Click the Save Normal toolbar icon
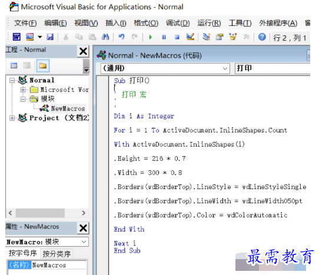Viewport: 319px width, 275px height. click(x=50, y=37)
